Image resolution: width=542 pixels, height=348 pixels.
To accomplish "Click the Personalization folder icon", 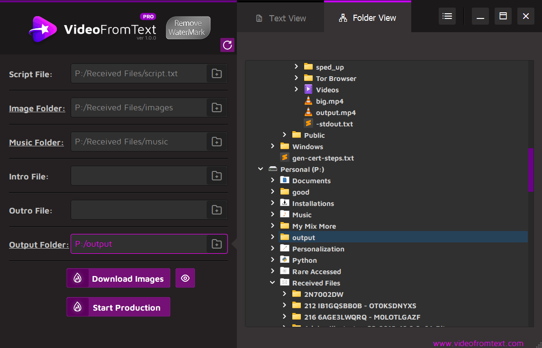I will pyautogui.click(x=284, y=249).
